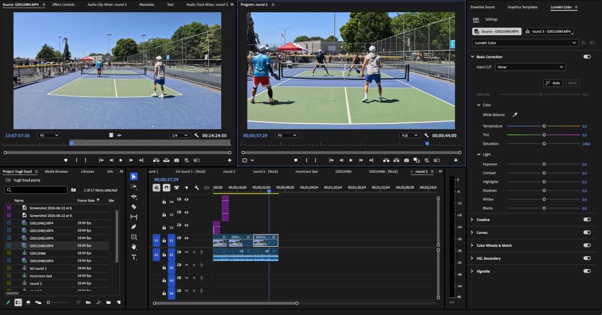
Task: Open Program monitor Full resolution dropdown
Action: tap(409, 135)
